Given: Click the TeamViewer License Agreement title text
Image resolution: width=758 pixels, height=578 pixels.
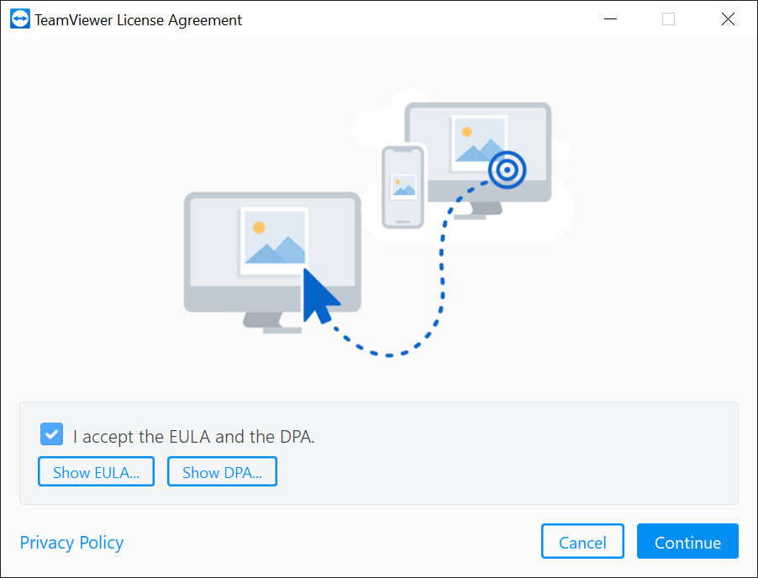Looking at the screenshot, I should pos(139,20).
